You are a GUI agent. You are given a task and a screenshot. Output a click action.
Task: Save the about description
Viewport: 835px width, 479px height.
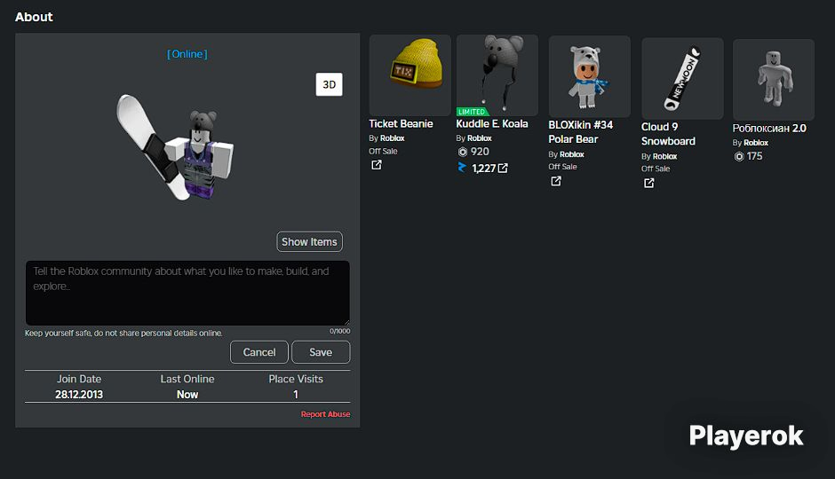321,352
